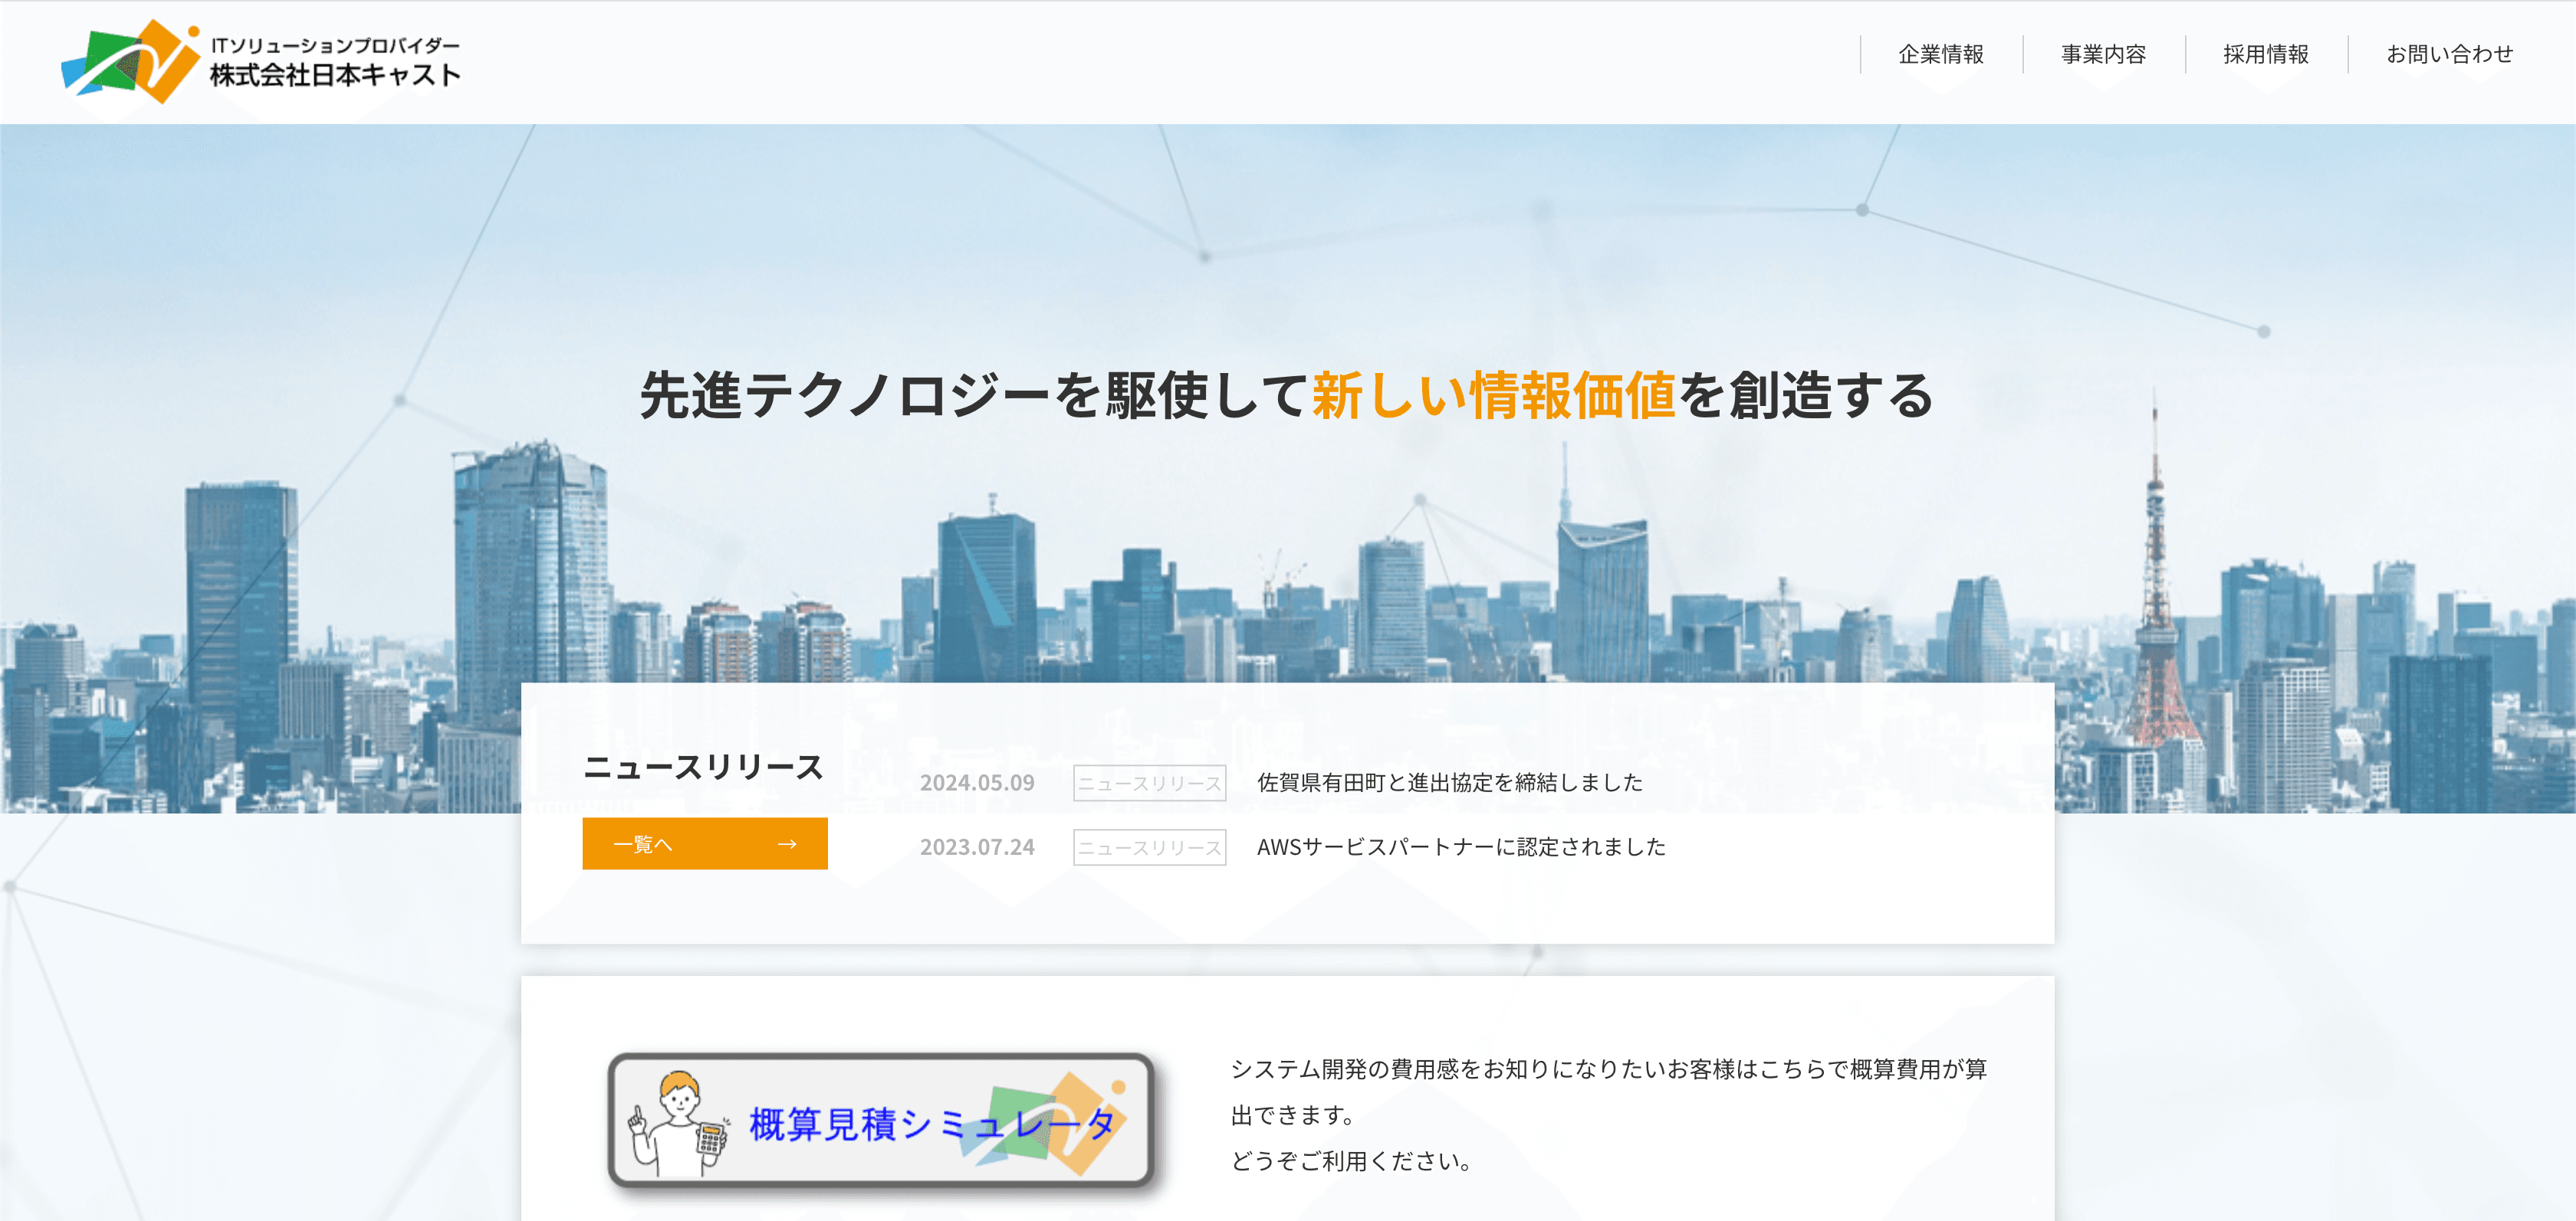
Task: Open the 事業内容 menu item
Action: 2103,54
